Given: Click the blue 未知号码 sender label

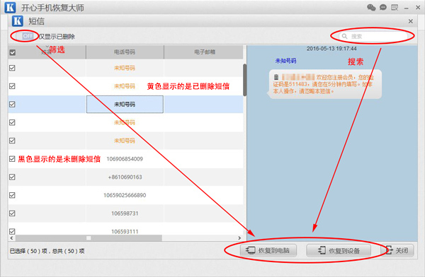Looking at the screenshot, I should (x=285, y=61).
